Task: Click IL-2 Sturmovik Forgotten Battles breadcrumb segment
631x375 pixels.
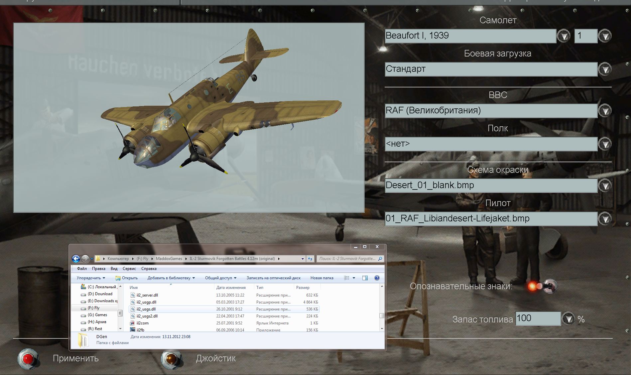Action: pos(232,259)
